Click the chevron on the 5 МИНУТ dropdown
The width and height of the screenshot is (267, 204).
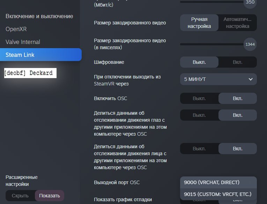tap(250, 79)
